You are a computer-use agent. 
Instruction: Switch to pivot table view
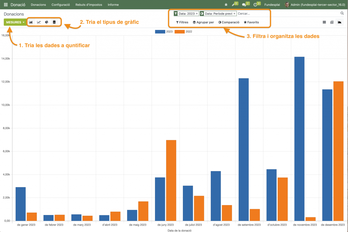coord(332,22)
